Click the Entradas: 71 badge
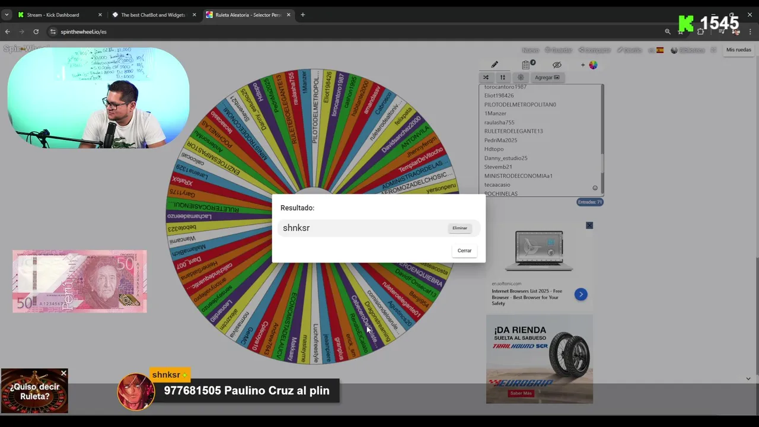The height and width of the screenshot is (427, 759). [x=589, y=202]
